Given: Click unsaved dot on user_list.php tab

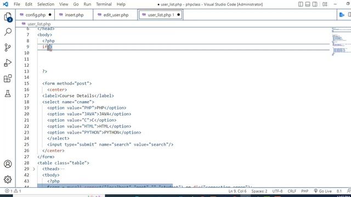Looking at the screenshot, I should tap(178, 15).
